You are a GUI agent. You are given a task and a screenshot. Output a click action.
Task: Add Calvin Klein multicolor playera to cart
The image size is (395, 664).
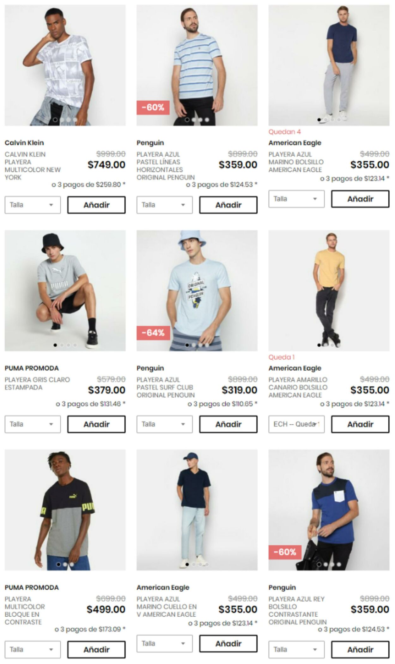coord(96,205)
